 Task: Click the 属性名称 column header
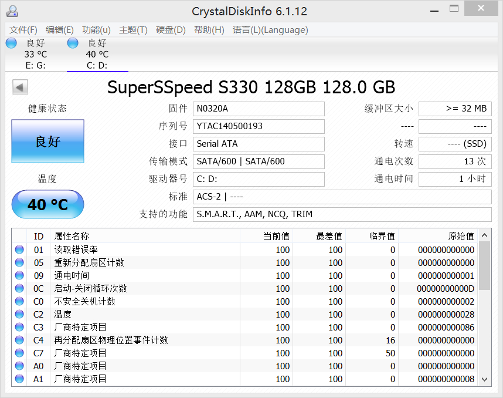coord(145,236)
